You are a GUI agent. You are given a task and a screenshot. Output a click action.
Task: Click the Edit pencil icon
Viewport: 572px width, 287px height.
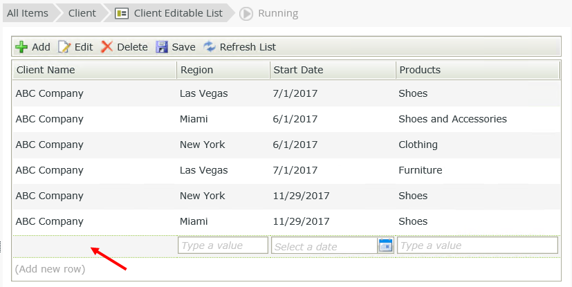click(64, 47)
